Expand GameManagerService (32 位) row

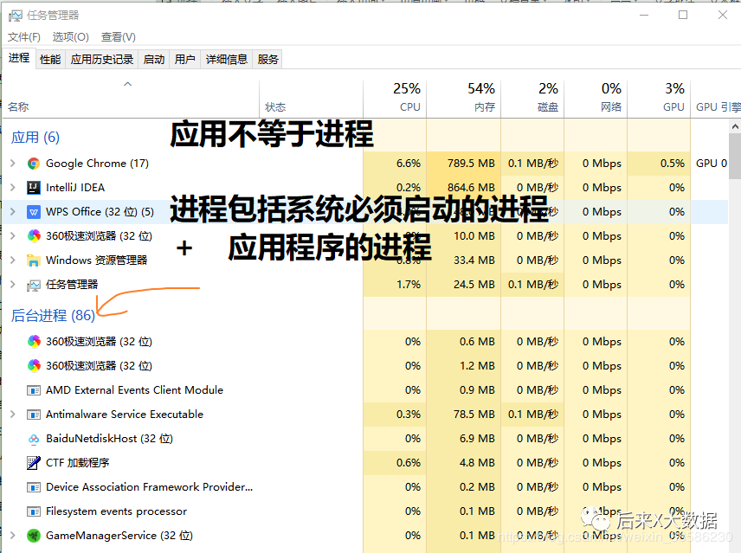(x=13, y=535)
